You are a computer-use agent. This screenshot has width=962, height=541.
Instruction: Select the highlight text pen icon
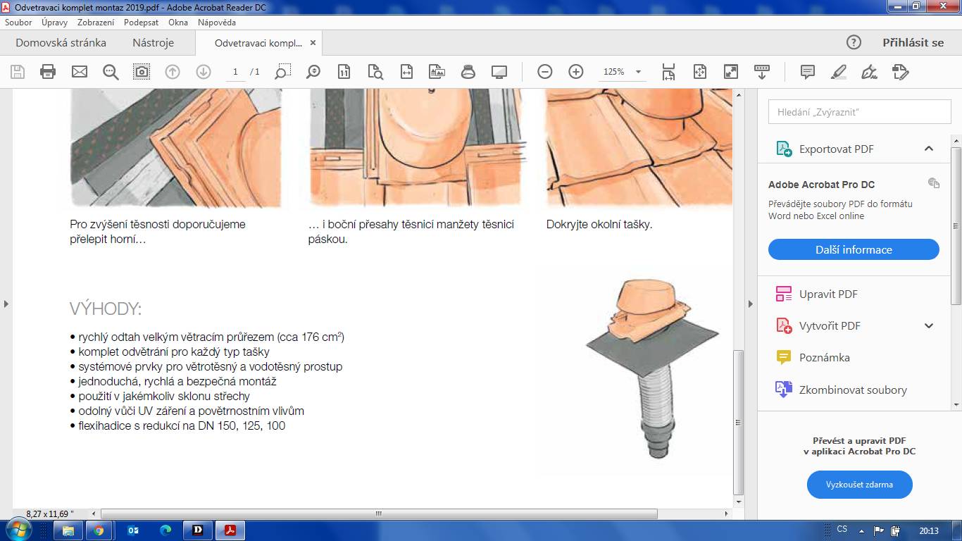(x=839, y=72)
